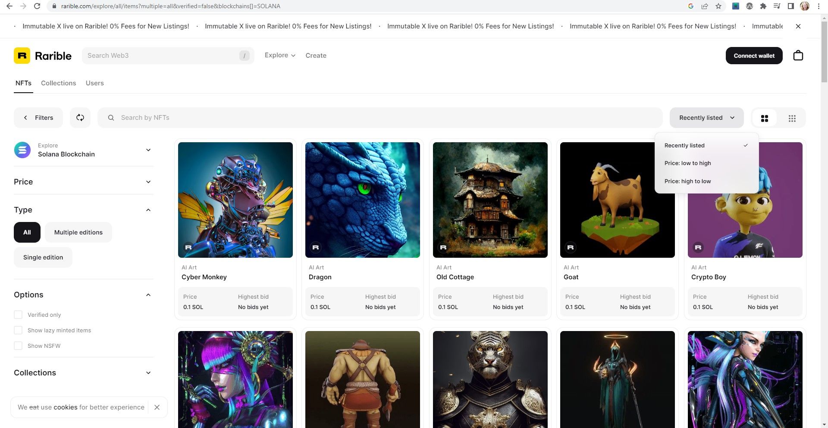
Task: Refresh listings with the reload icon
Action: (x=80, y=117)
